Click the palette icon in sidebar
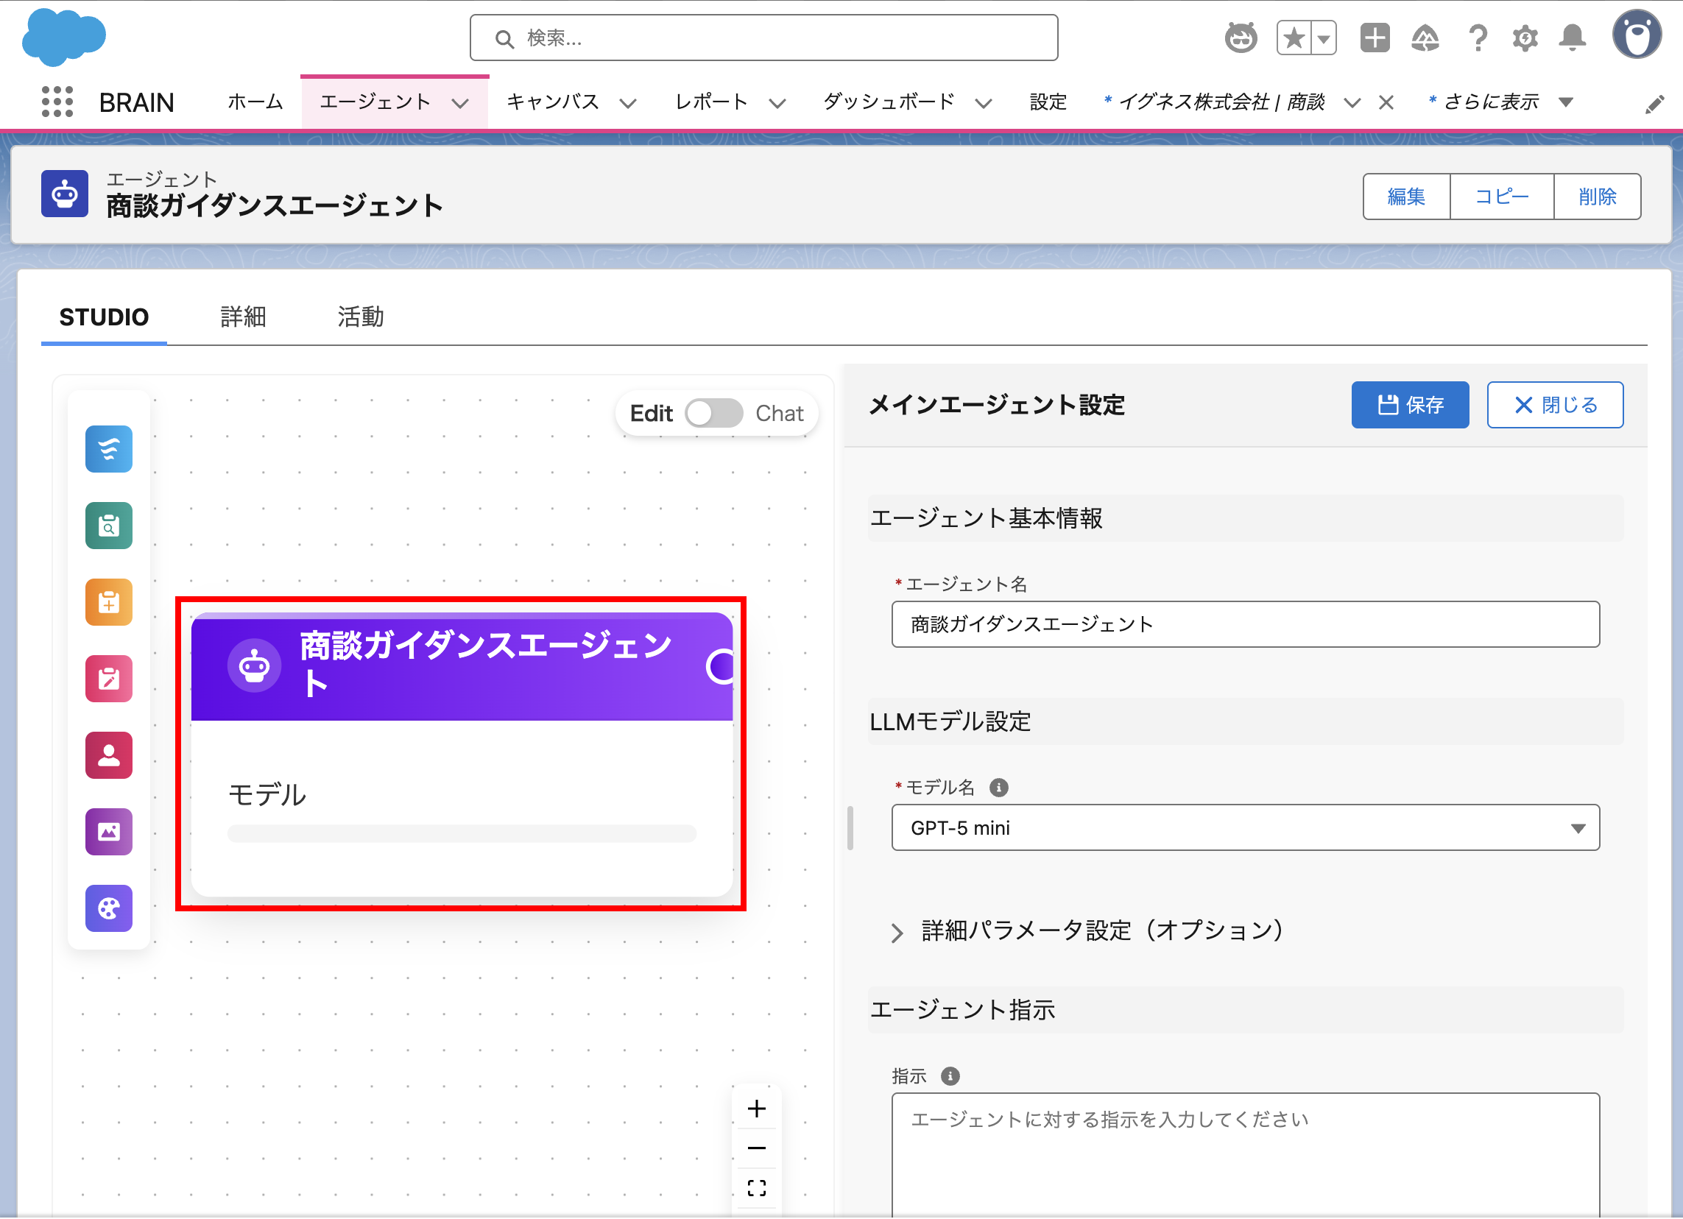The height and width of the screenshot is (1219, 1683). pos(109,909)
